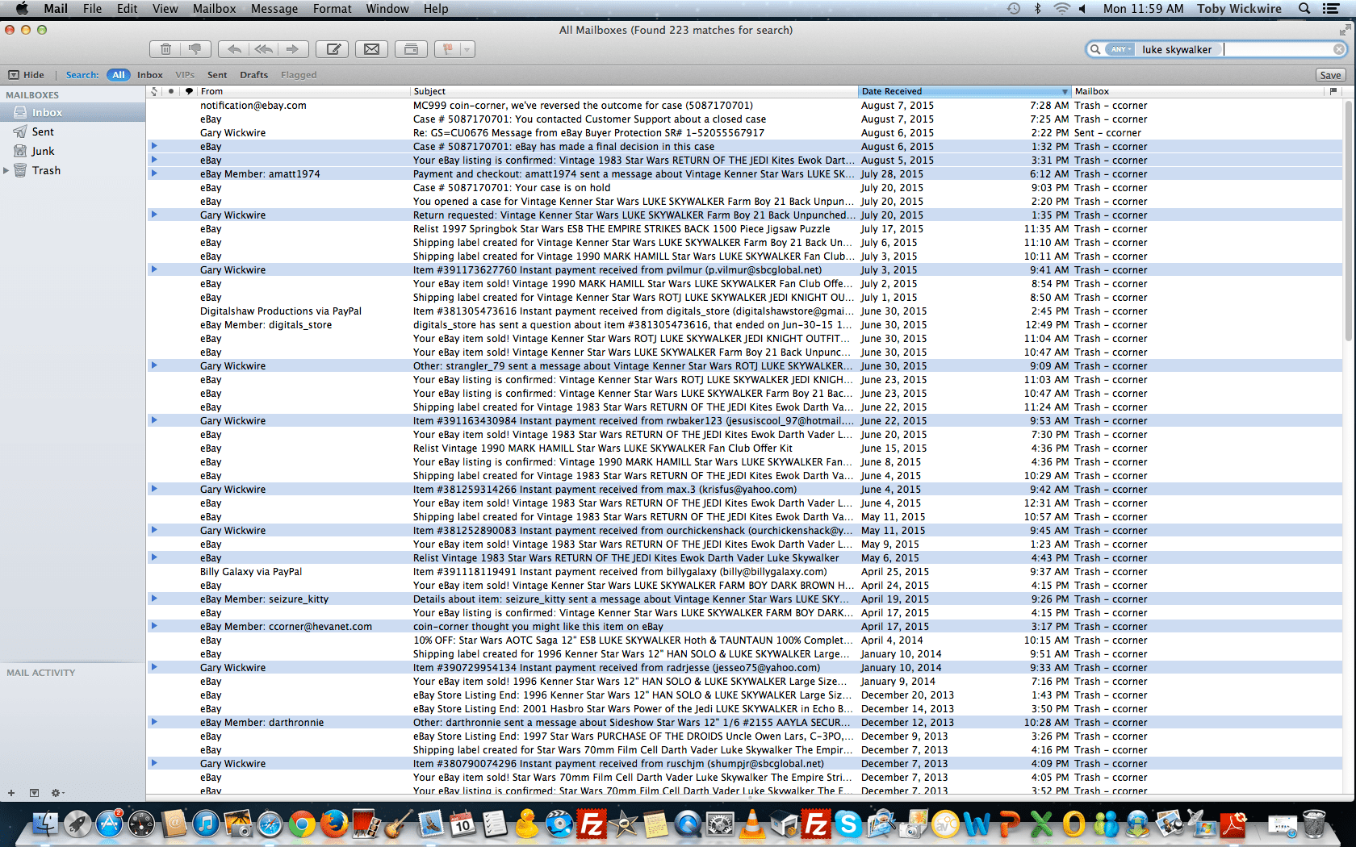Use the message list vertical scrollbar
The height and width of the screenshot is (847, 1356).
pyautogui.click(x=1350, y=222)
